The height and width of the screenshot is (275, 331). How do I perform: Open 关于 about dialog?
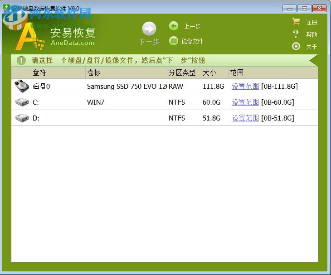click(x=312, y=47)
